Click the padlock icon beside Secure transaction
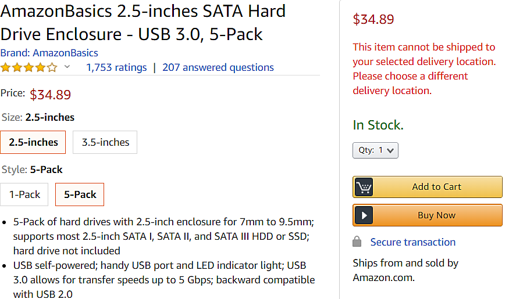Image resolution: width=509 pixels, height=299 pixels. (357, 242)
